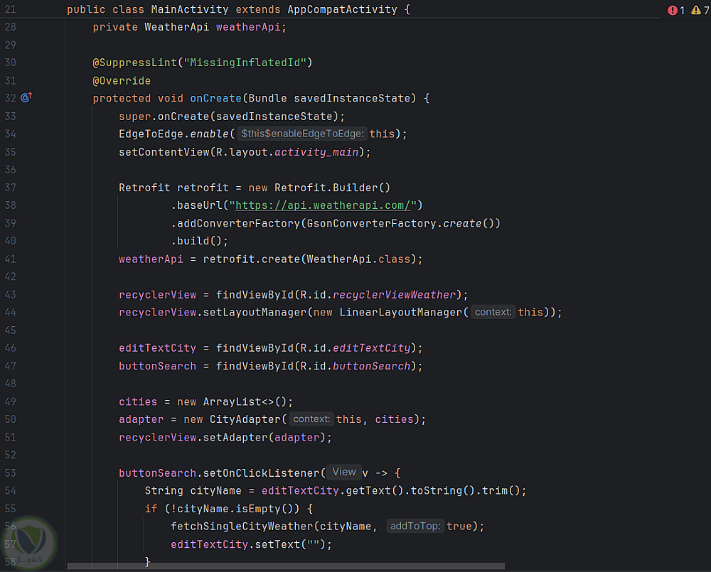Click the override gutter icon beside onCreate
Image resolution: width=711 pixels, height=572 pixels.
26,98
